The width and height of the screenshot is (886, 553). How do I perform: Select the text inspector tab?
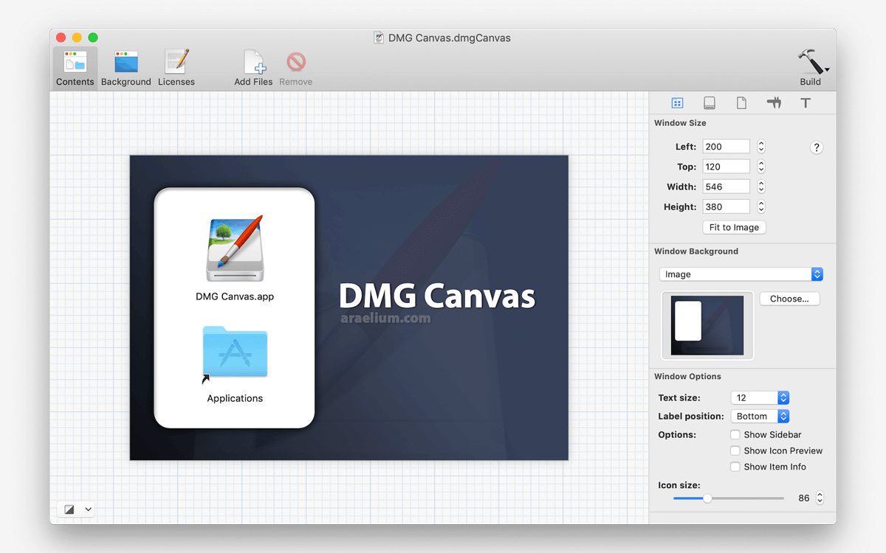(x=806, y=103)
